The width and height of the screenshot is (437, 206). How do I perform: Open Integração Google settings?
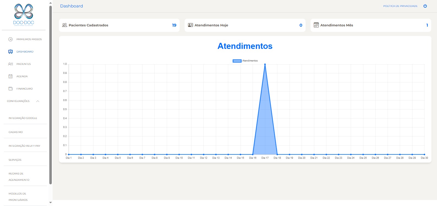point(23,118)
